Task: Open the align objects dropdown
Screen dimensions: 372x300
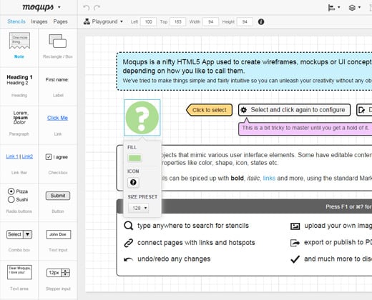Action: click(334, 8)
